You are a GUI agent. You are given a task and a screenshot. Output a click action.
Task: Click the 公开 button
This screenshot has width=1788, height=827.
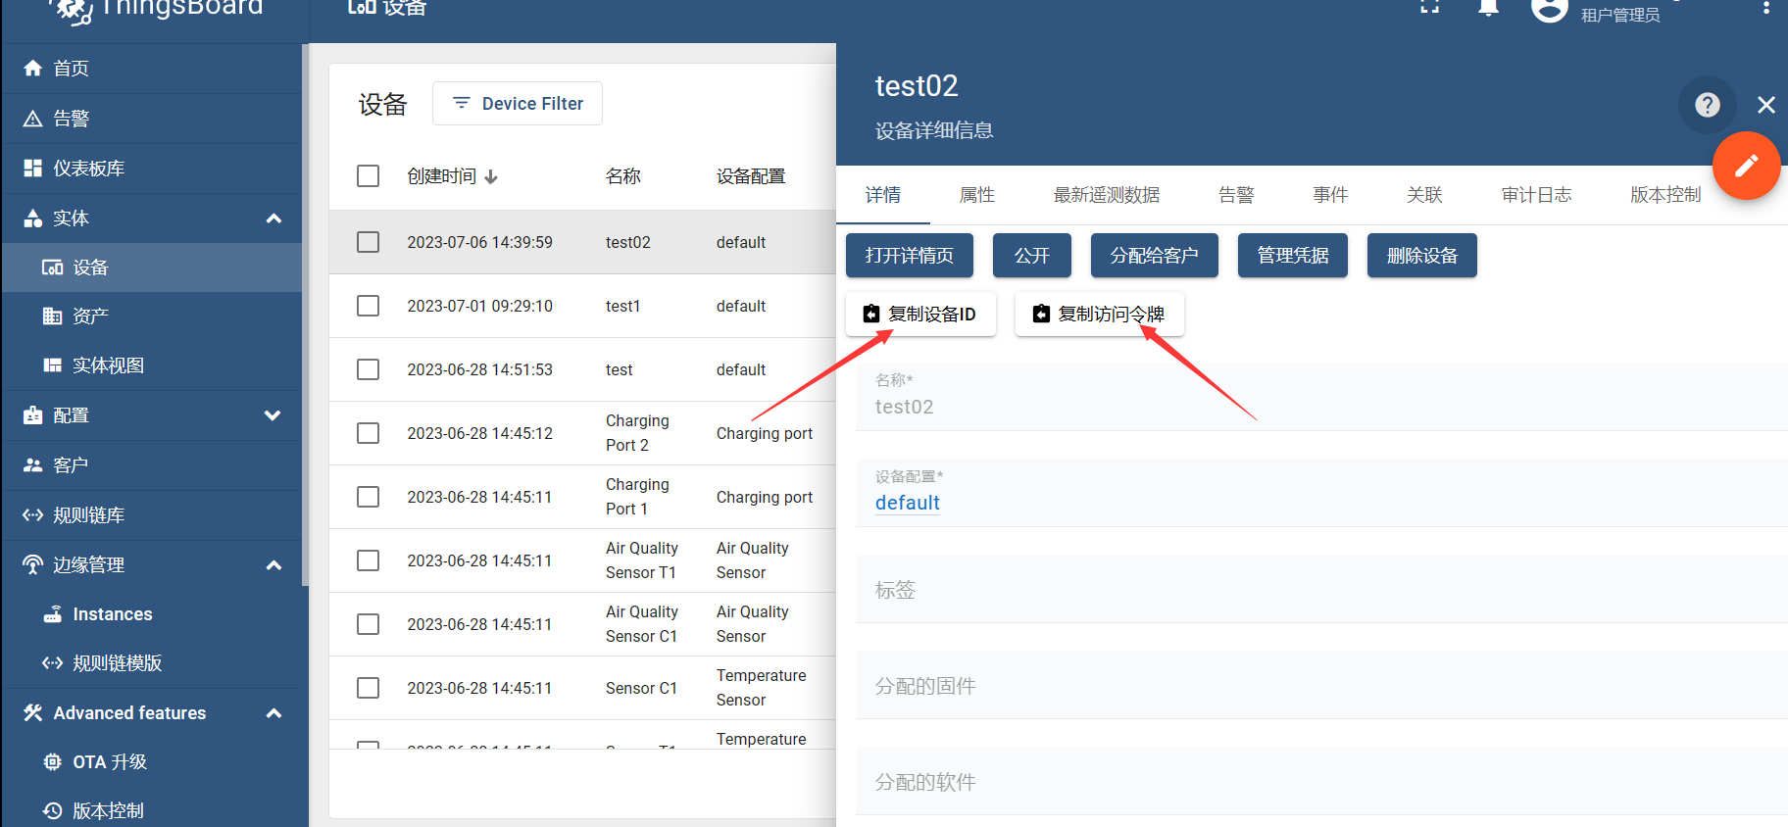(1032, 256)
